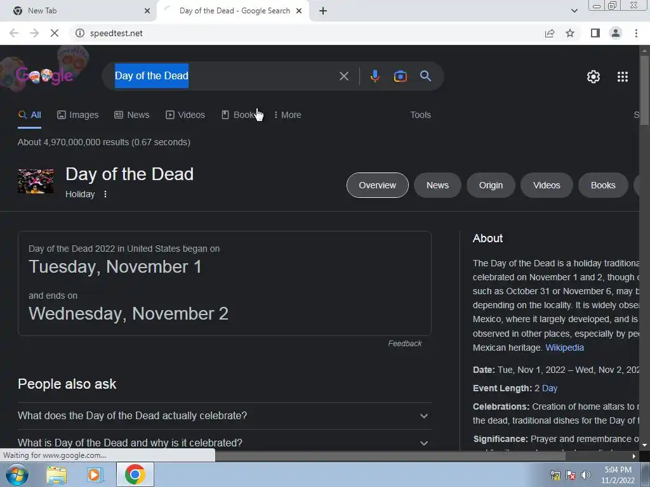Click the 'People also ask' heading
650x487 pixels.
(67, 384)
